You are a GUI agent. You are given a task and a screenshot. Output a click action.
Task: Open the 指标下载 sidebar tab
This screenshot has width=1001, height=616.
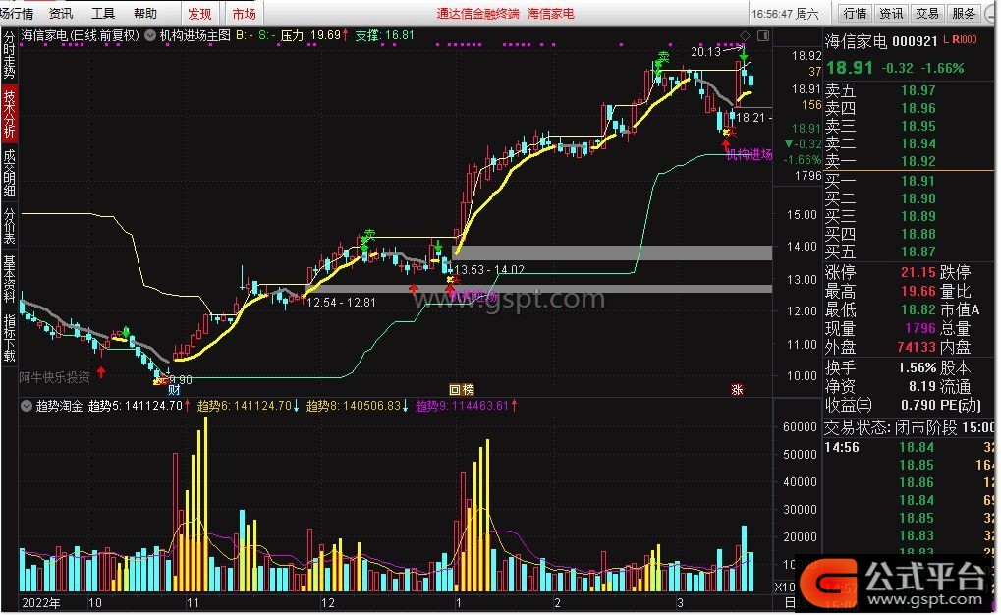[9, 338]
